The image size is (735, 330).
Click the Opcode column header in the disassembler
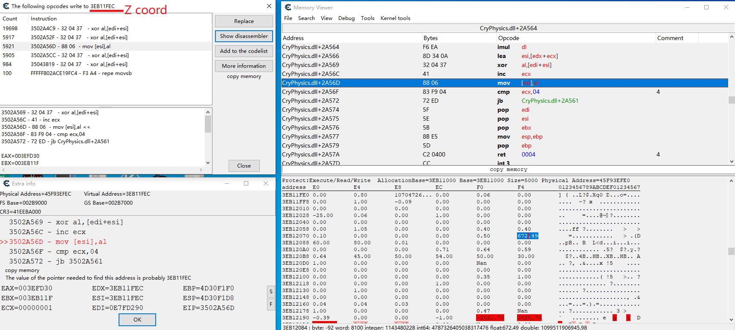(508, 38)
